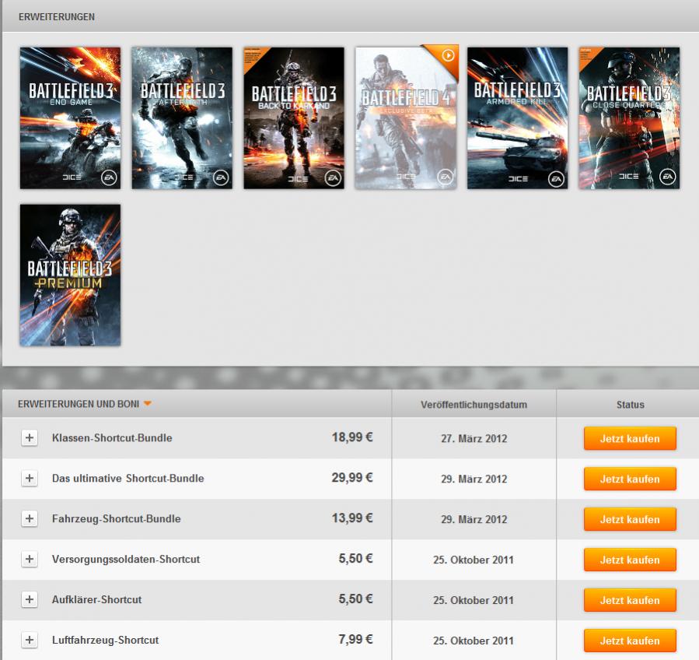Expand Das ultimative Shortcut-Bundle row
Image resolution: width=699 pixels, height=660 pixels.
pyautogui.click(x=30, y=479)
